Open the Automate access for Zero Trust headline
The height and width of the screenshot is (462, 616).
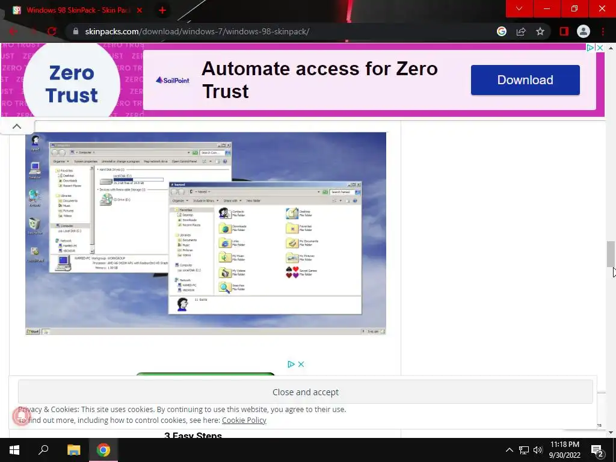[x=319, y=80]
